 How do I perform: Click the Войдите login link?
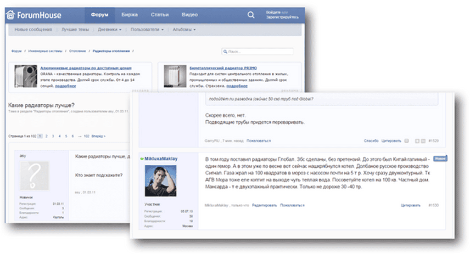tap(274, 12)
